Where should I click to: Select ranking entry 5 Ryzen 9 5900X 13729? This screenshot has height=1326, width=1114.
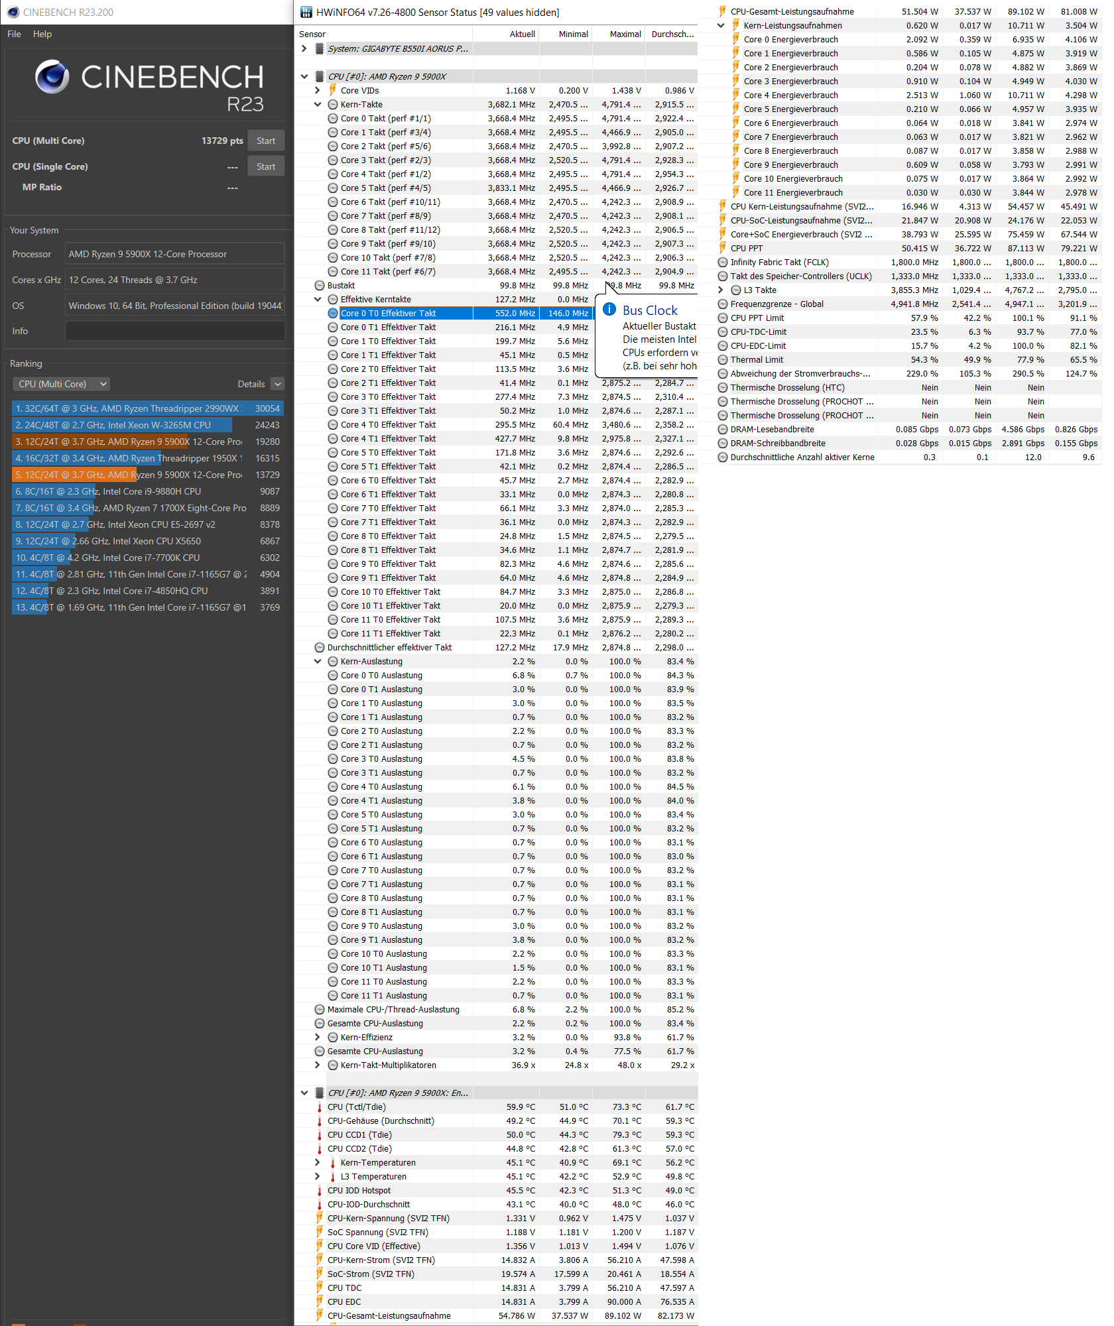[x=148, y=475]
